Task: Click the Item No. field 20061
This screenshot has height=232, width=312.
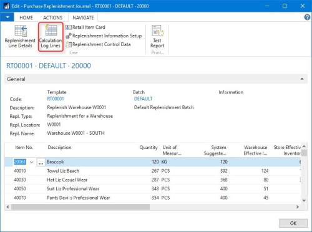Action: click(20, 162)
